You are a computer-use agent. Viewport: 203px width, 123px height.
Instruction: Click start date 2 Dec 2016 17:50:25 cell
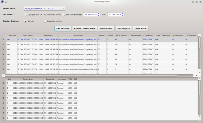28,60
